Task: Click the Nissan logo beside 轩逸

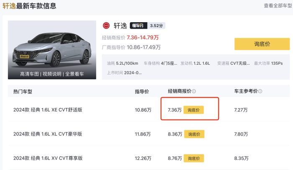Action: pos(106,25)
